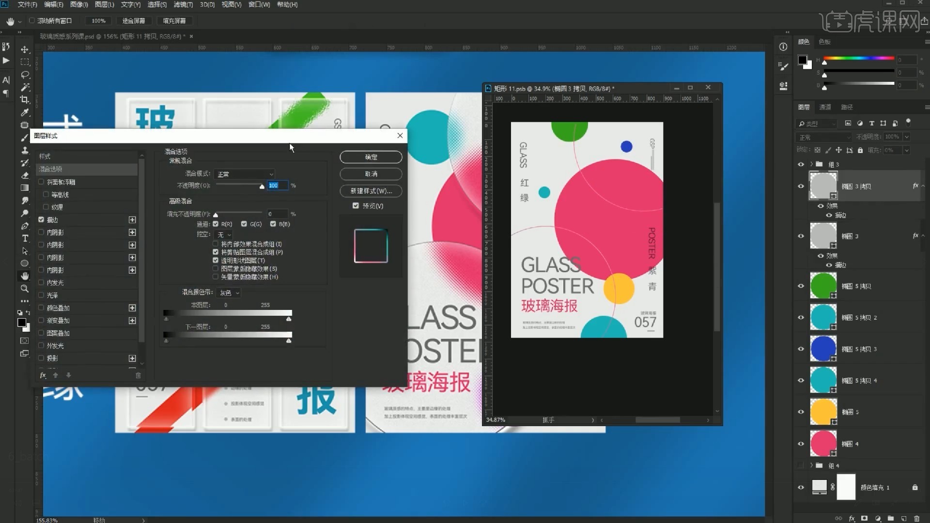The height and width of the screenshot is (523, 930).
Task: Expand the 组 3 layer group
Action: [811, 164]
